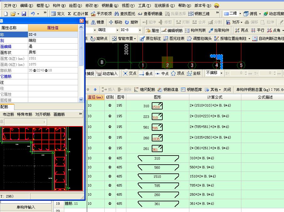Open the DZ-8 component dropdown
Viewport: 284px width, 212px height.
coord(140,30)
